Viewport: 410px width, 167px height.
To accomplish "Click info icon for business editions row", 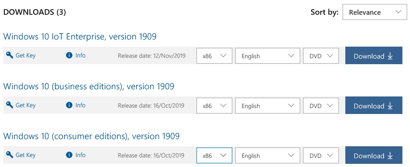I will (x=69, y=105).
